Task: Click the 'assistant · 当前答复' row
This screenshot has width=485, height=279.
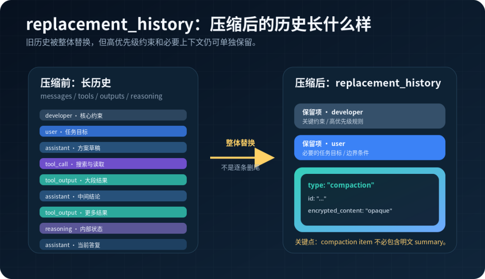Action: point(113,245)
